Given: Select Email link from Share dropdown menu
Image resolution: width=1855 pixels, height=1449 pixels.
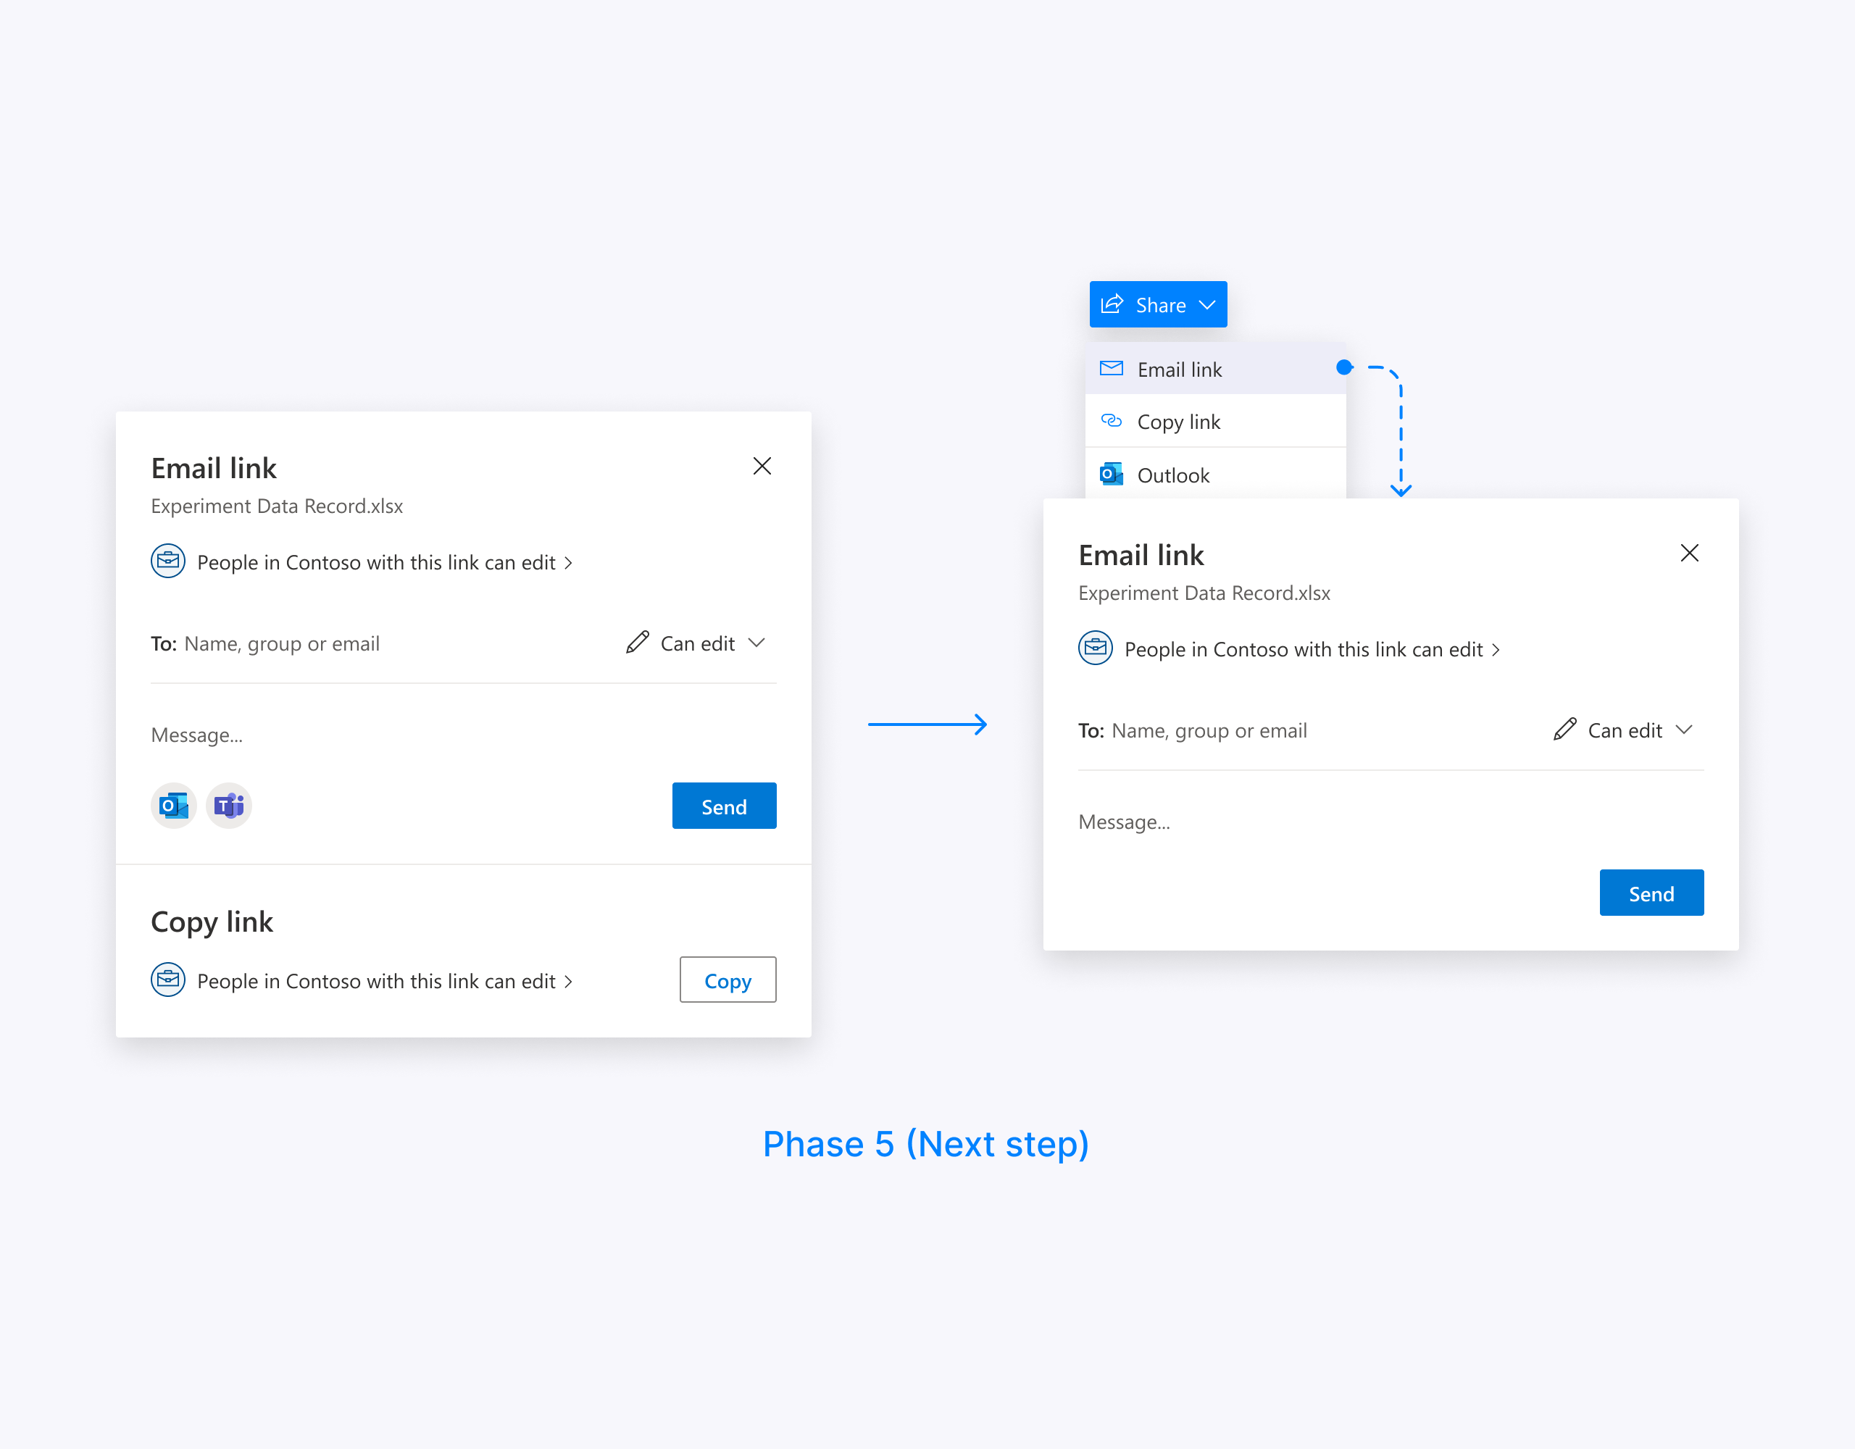Looking at the screenshot, I should (x=1180, y=369).
